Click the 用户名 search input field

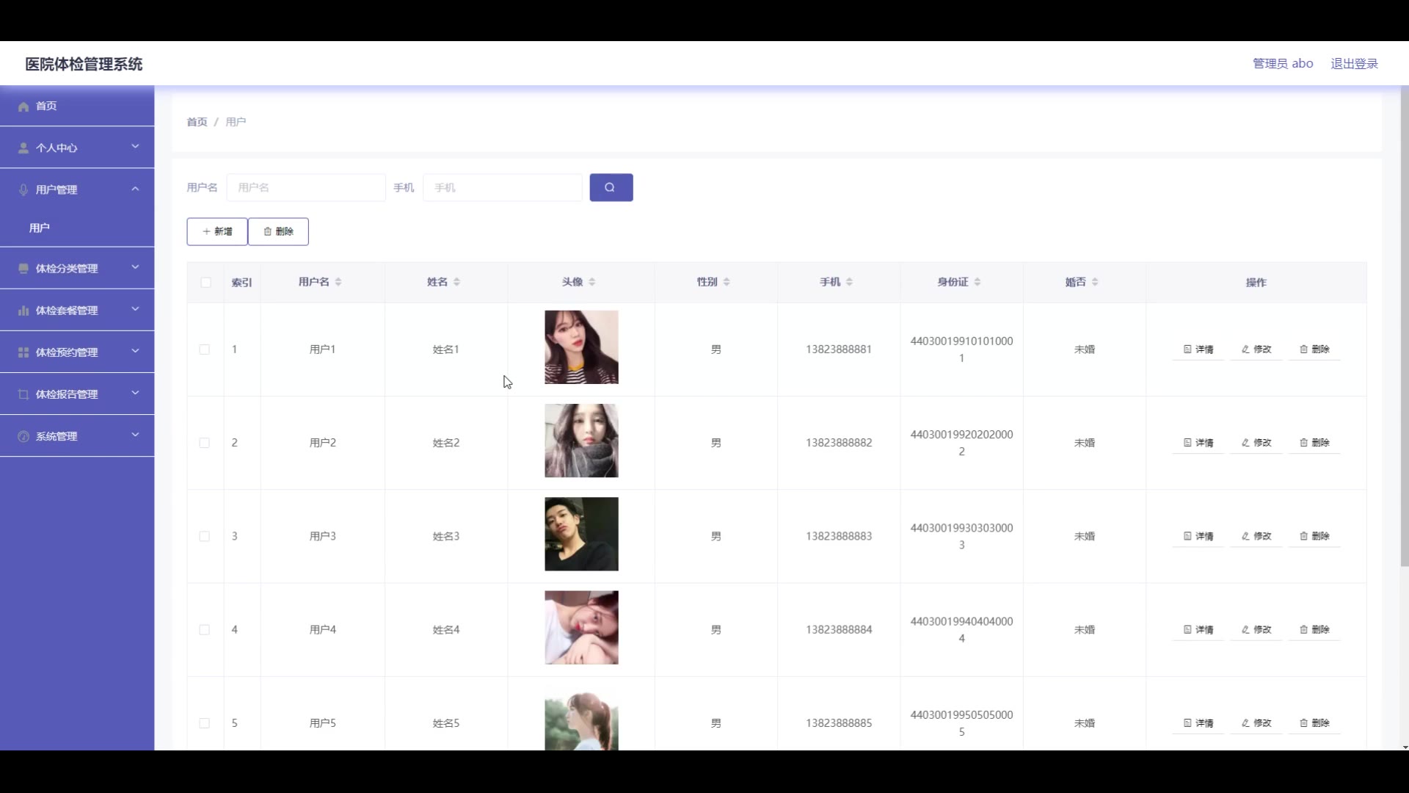(x=306, y=188)
